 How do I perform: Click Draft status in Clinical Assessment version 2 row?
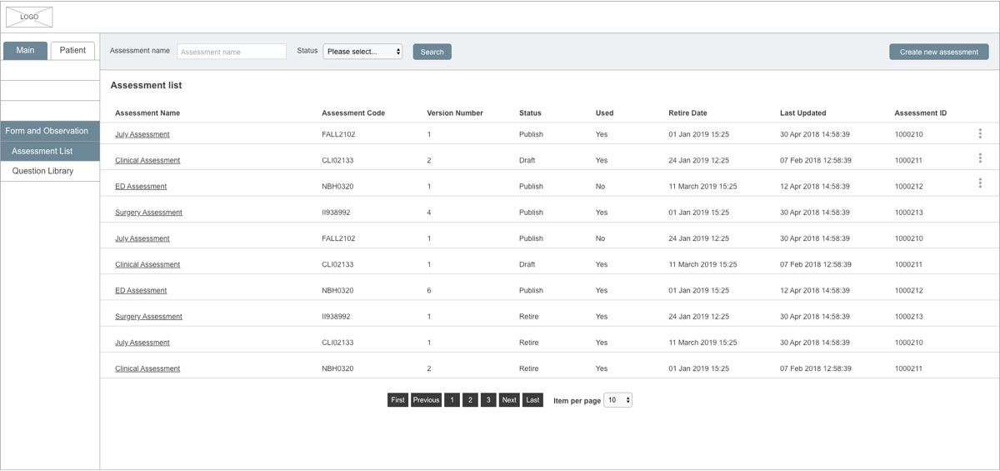pyautogui.click(x=527, y=160)
